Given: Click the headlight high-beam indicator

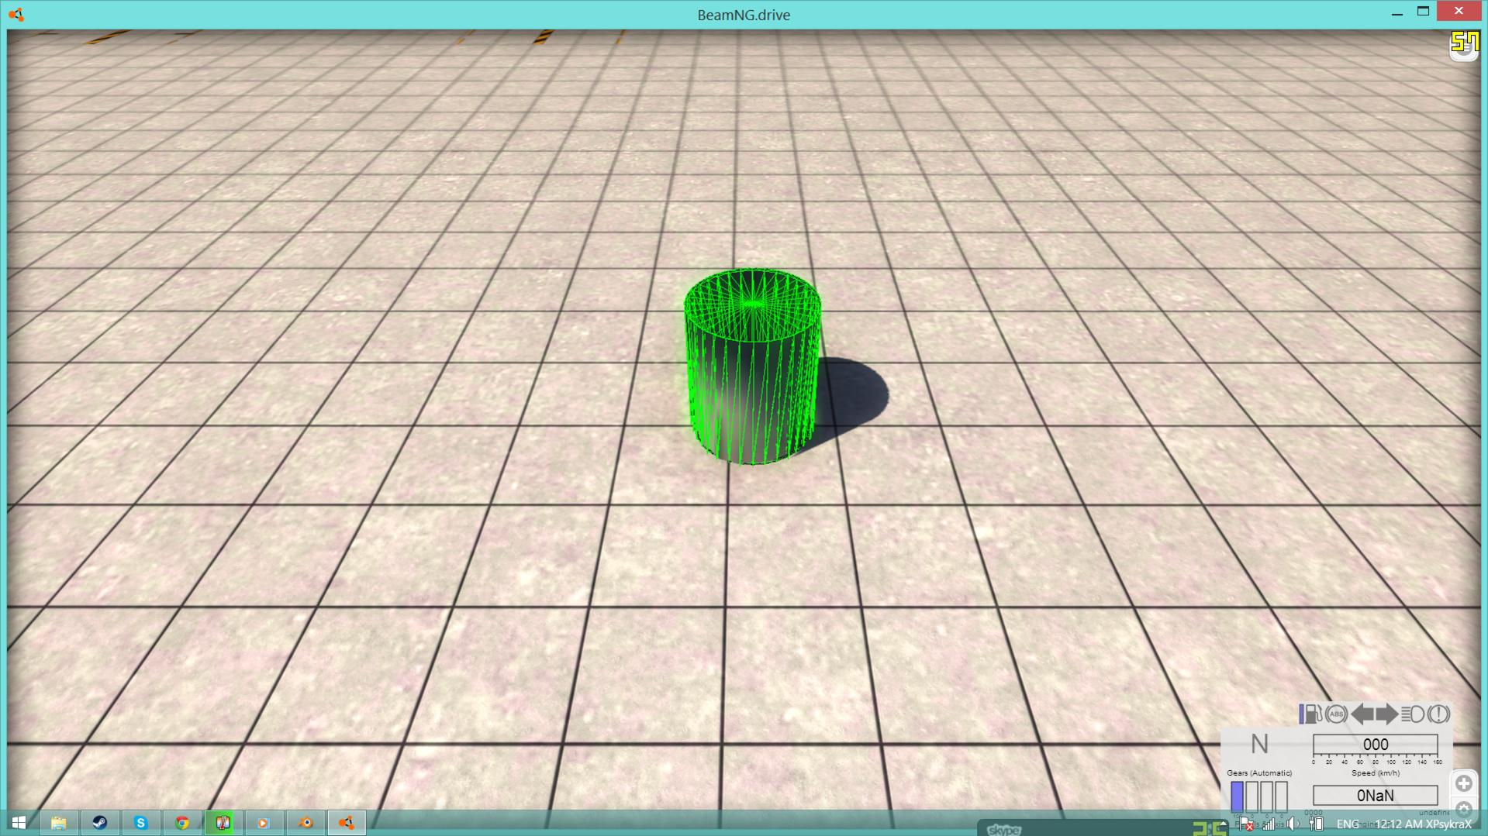Looking at the screenshot, I should point(1413,714).
